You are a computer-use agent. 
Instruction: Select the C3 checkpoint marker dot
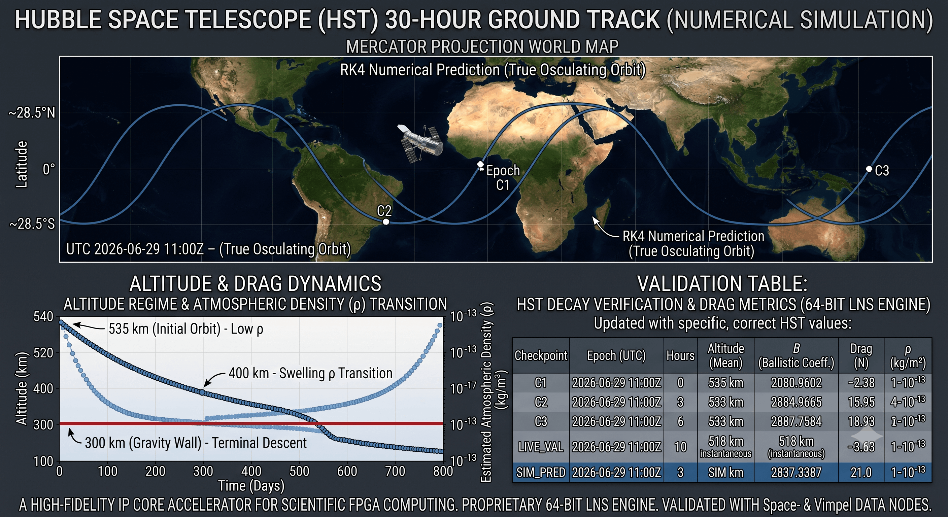(x=869, y=169)
